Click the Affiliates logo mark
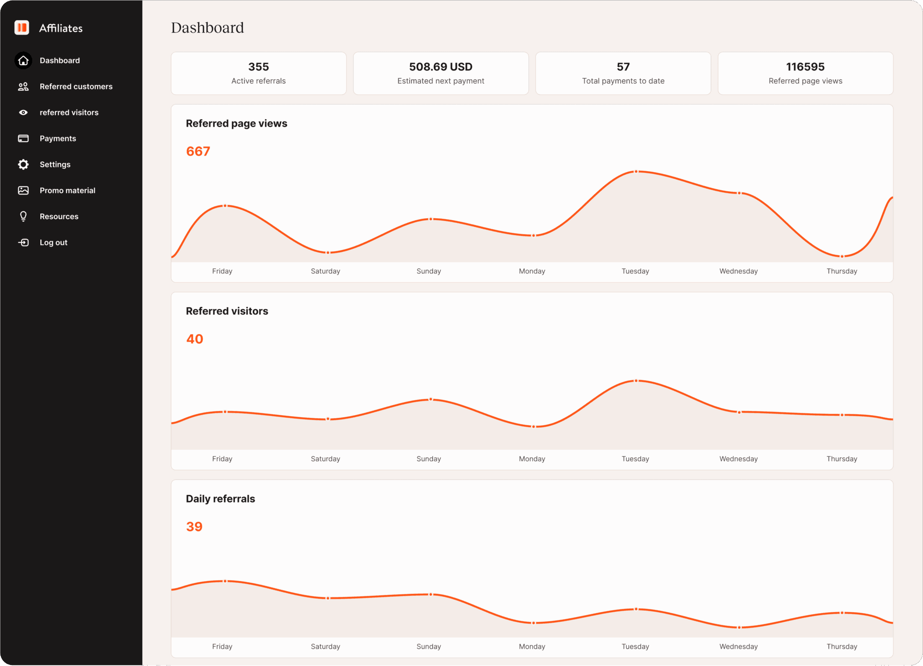Image resolution: width=923 pixels, height=666 pixels. tap(21, 28)
